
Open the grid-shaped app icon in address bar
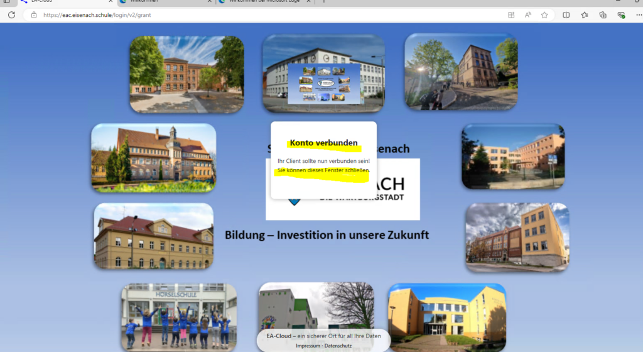tap(511, 14)
